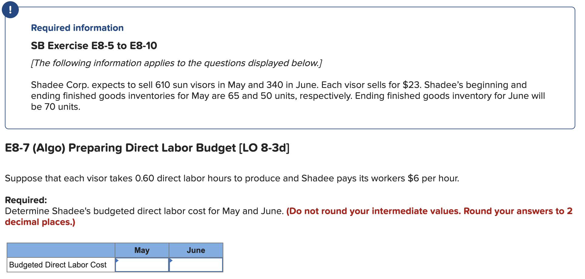585x279 pixels.
Task: Select the May input field for labor cost
Action: (142, 265)
